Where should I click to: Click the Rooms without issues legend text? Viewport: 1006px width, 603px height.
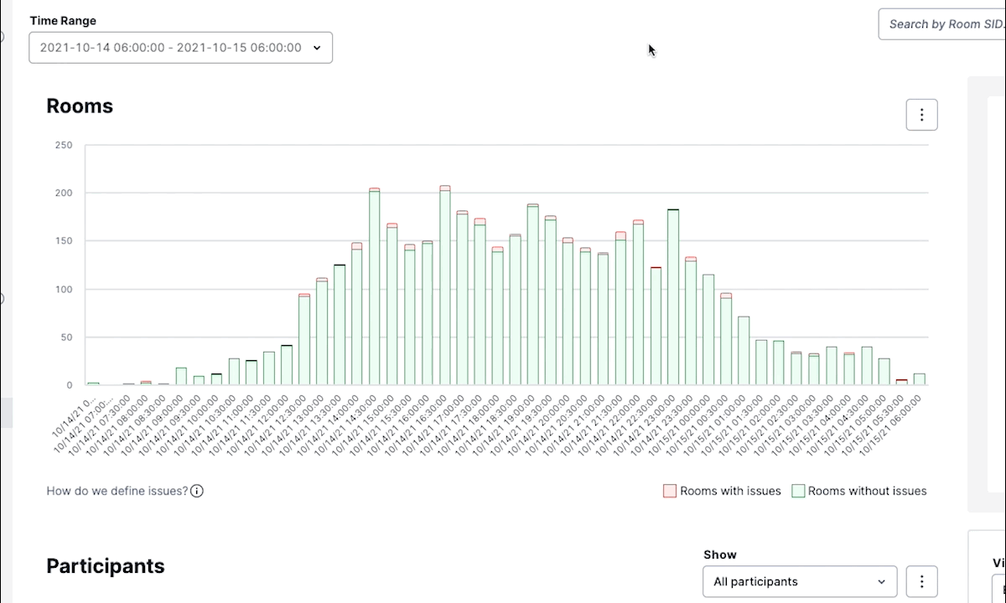click(868, 491)
